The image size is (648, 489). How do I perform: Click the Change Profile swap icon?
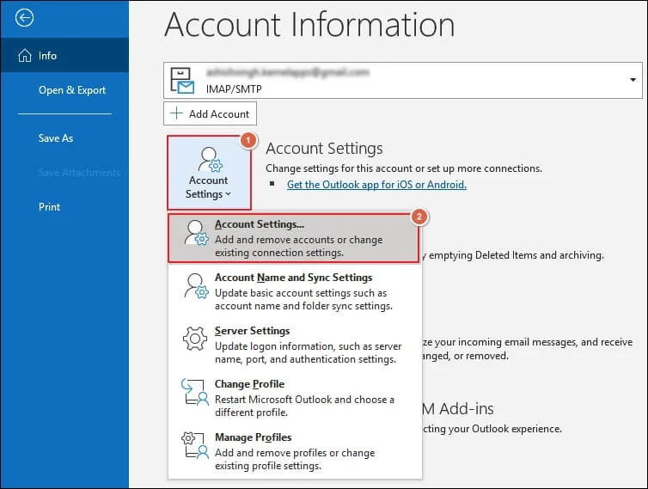194,392
